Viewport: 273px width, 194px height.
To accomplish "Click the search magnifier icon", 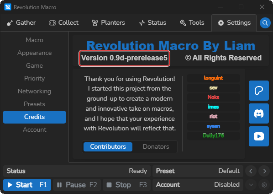I will tap(265, 23).
